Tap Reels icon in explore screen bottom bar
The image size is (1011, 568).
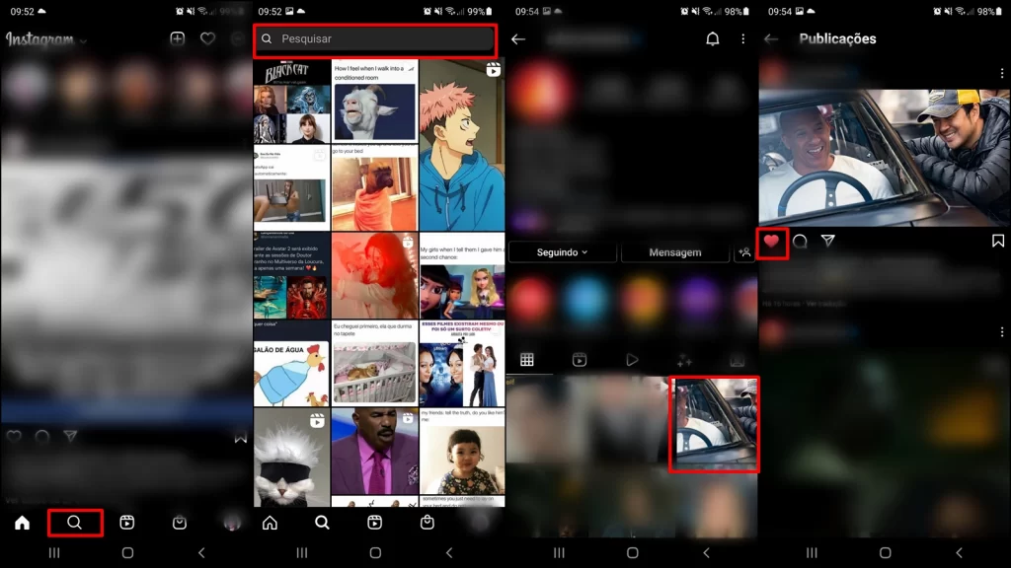click(374, 523)
